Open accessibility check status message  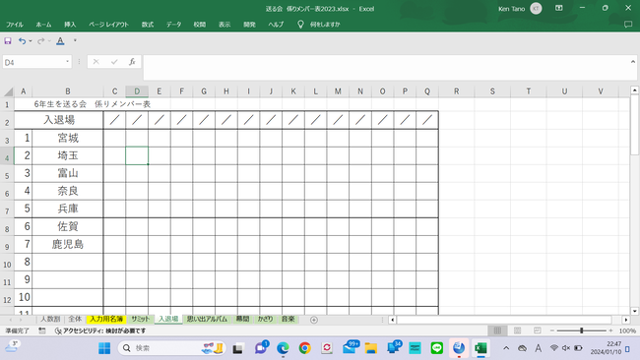click(x=100, y=330)
